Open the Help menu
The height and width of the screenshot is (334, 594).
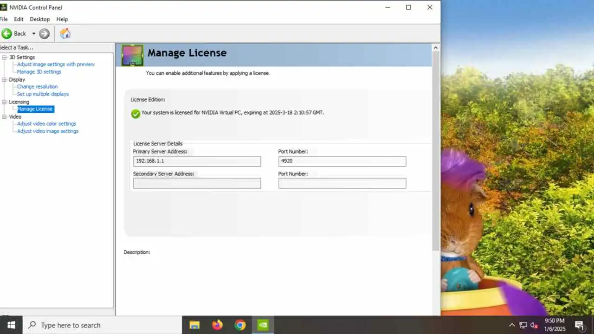(62, 19)
